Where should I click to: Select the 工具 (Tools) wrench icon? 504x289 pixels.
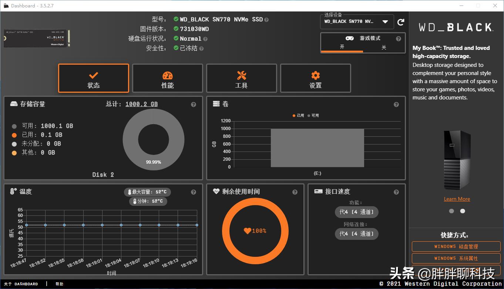[241, 78]
